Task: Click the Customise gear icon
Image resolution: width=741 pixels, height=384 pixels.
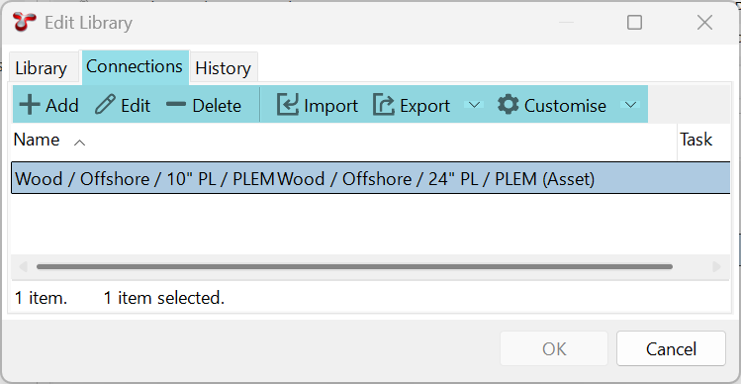Action: point(509,105)
